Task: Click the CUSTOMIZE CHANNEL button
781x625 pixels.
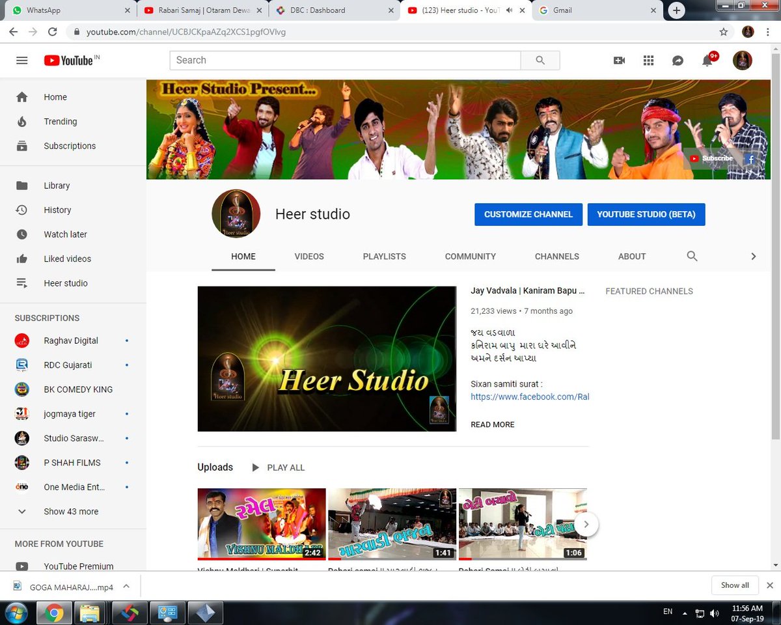Action: 528,214
